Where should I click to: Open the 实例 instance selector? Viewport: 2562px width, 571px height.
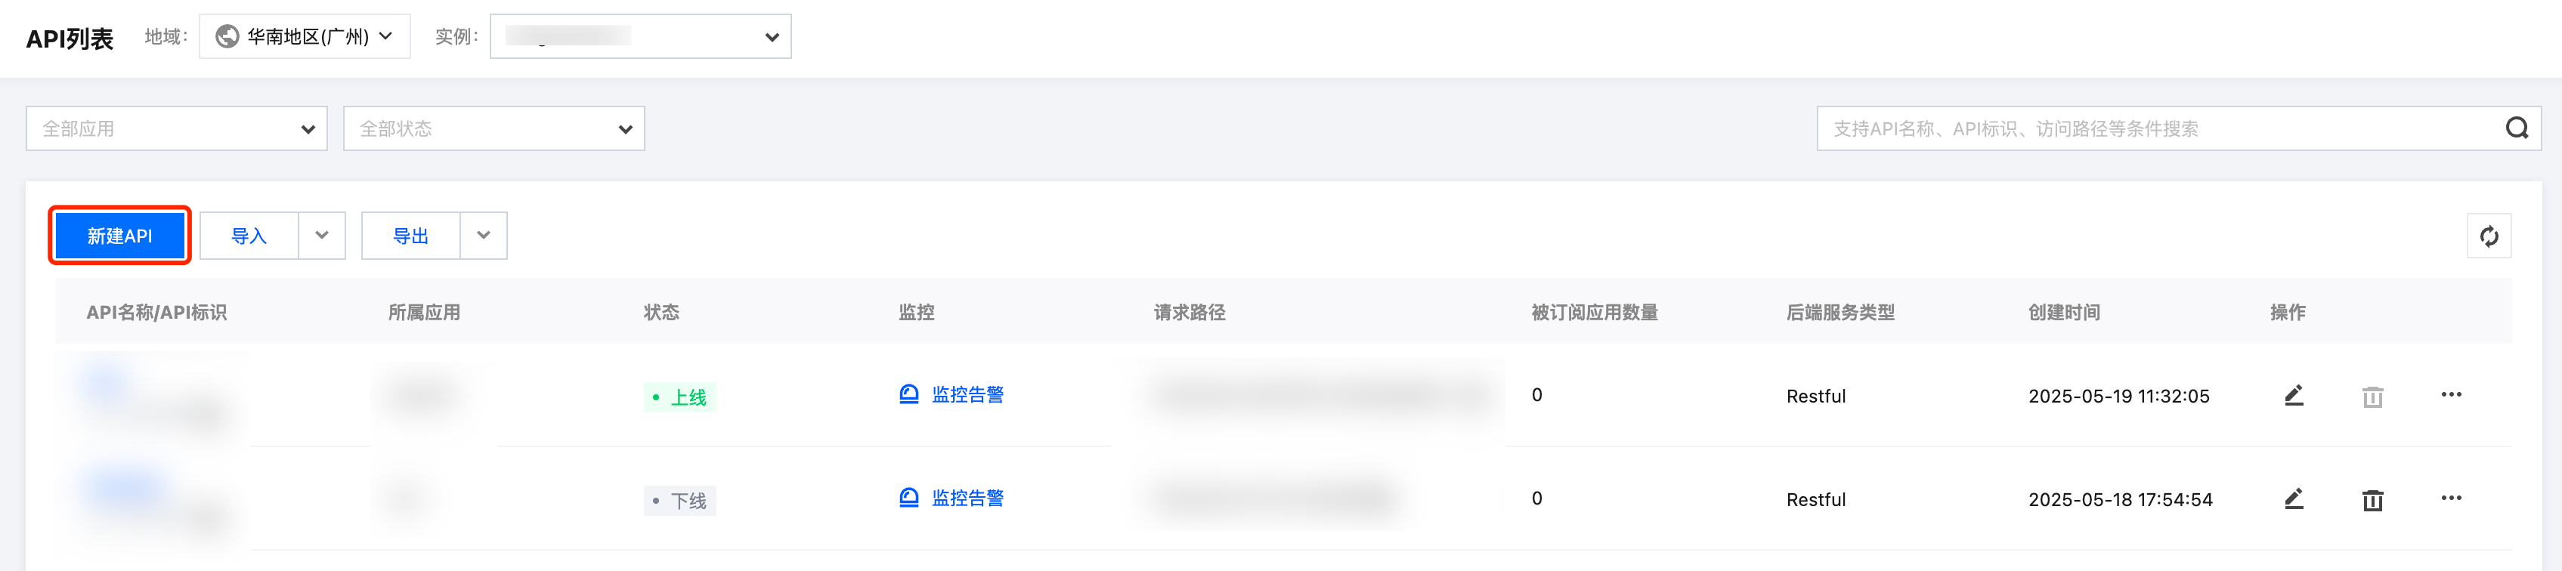click(x=639, y=37)
